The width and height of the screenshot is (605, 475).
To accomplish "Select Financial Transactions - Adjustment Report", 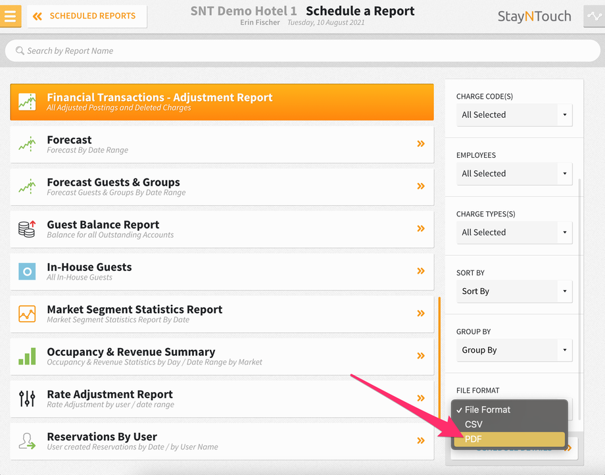I will point(222,102).
